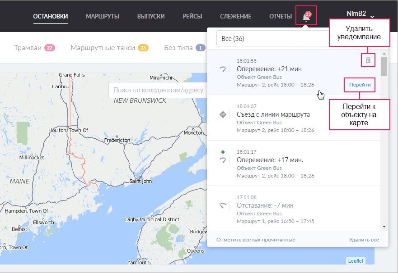Open Объект Green Bus link at 17:51:08

259,214
